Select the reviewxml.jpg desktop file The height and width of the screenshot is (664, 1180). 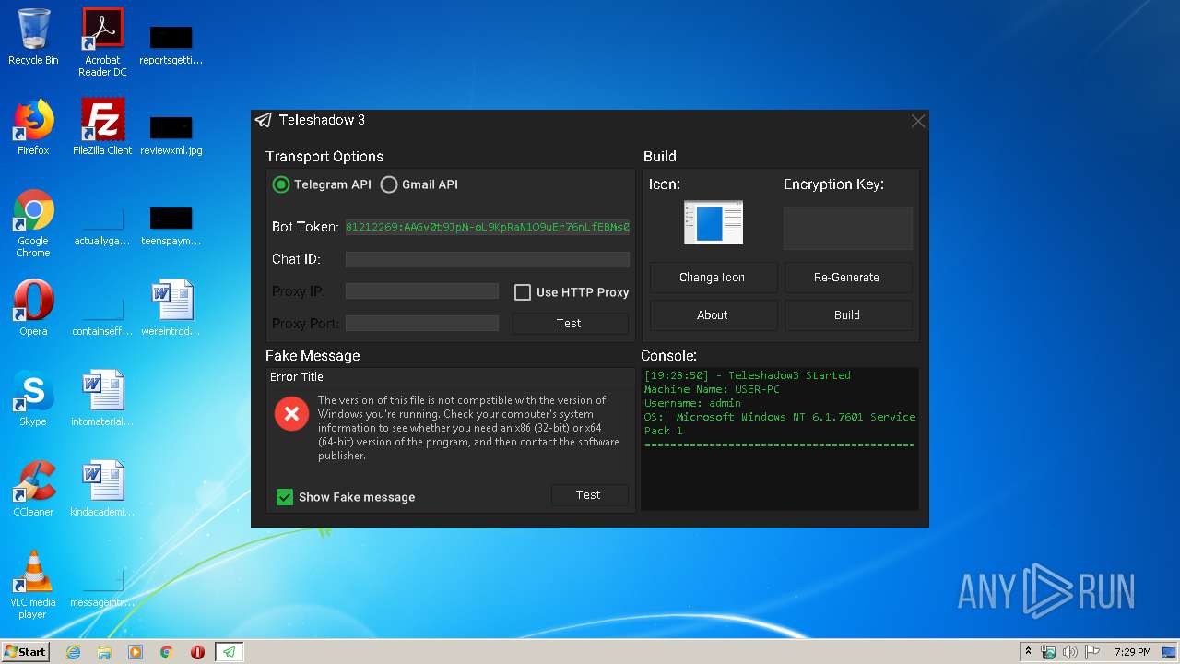click(171, 133)
